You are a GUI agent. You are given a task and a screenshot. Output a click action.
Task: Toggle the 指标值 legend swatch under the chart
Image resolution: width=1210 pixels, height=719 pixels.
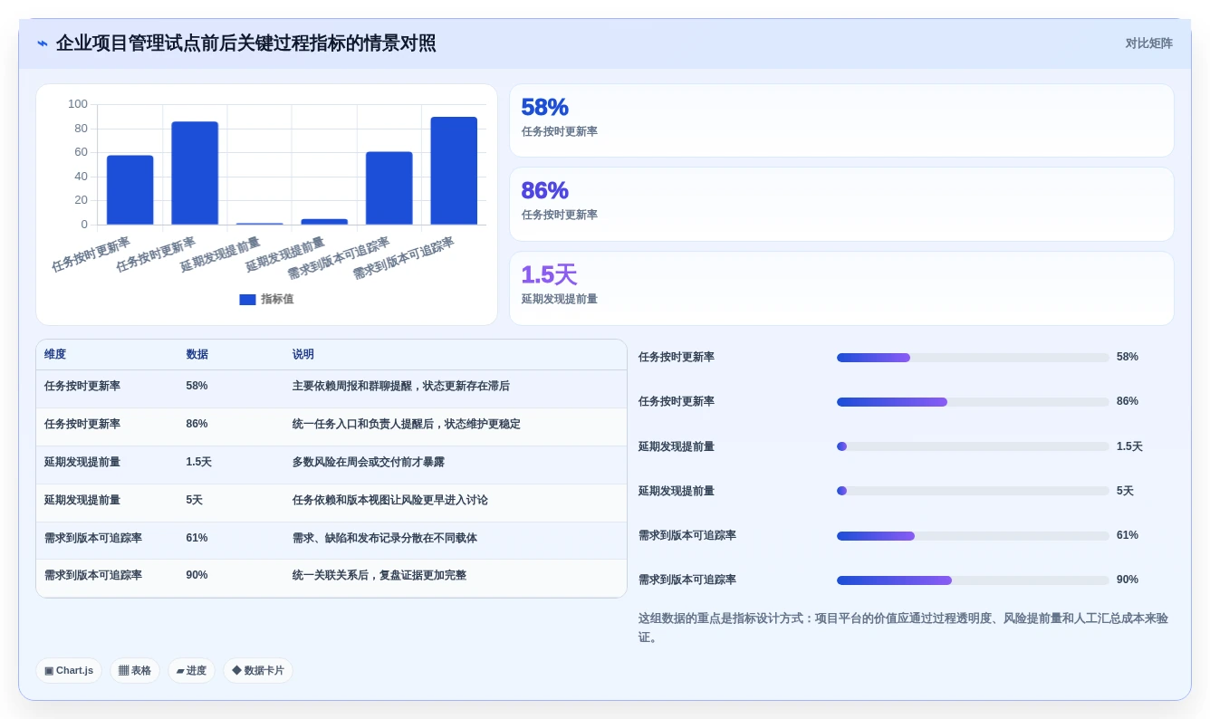click(x=247, y=300)
